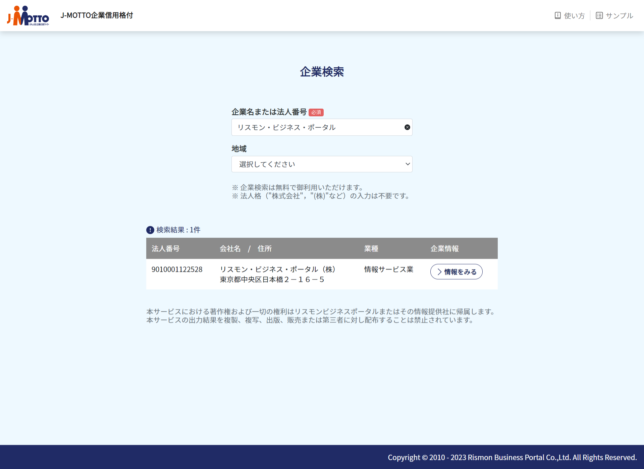The width and height of the screenshot is (644, 469).
Task: Click the 検索結果 info icon
Action: click(x=150, y=230)
